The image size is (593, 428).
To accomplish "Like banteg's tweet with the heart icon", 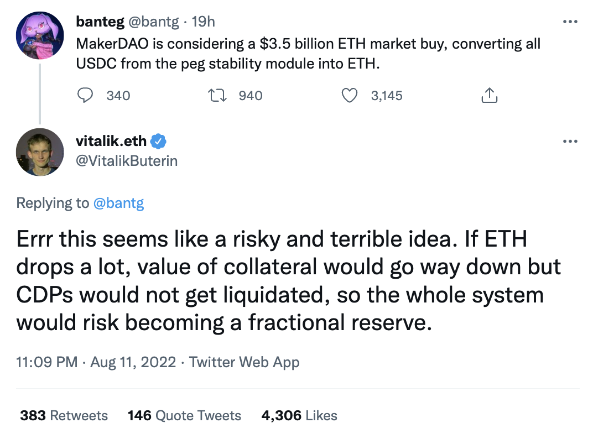I will (350, 95).
